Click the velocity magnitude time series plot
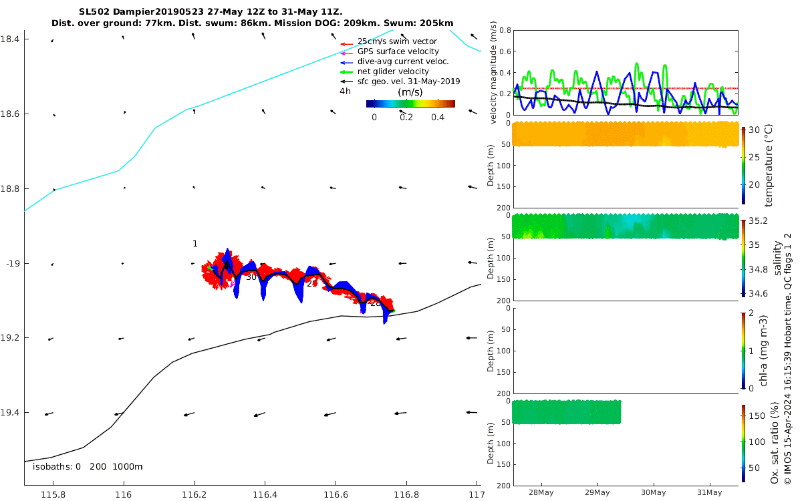802x501 pixels. tap(625, 72)
